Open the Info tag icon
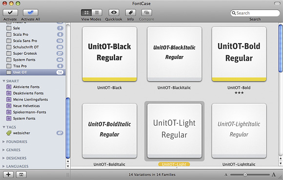Screen dimensions: 283x180 click(130, 13)
